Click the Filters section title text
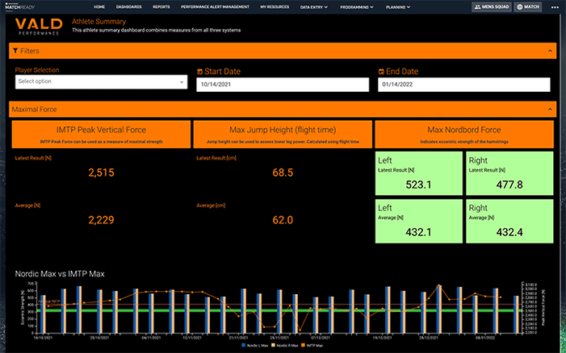This screenshot has height=353, width=566. [x=30, y=51]
